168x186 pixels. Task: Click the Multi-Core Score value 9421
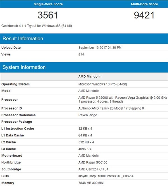[144, 15]
